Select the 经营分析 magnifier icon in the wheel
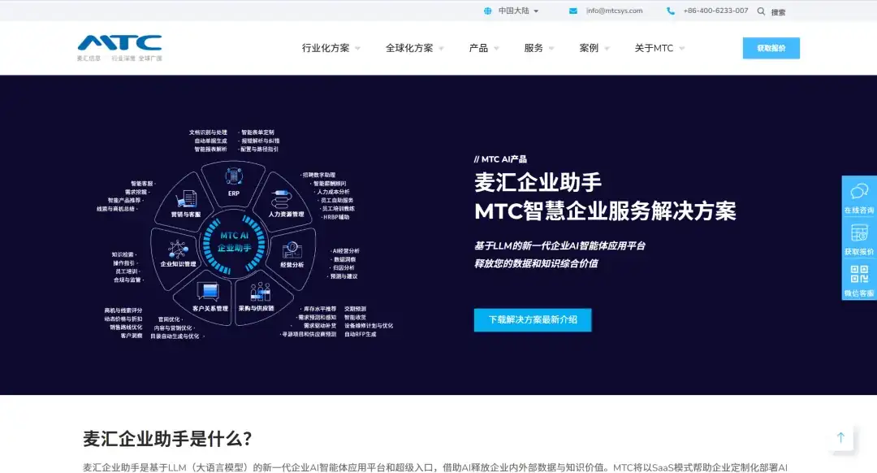Image resolution: width=877 pixels, height=473 pixels. coord(292,250)
